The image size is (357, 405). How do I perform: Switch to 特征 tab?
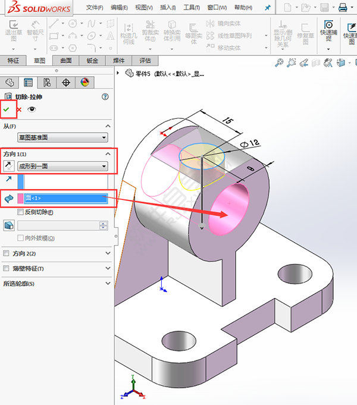coord(13,61)
